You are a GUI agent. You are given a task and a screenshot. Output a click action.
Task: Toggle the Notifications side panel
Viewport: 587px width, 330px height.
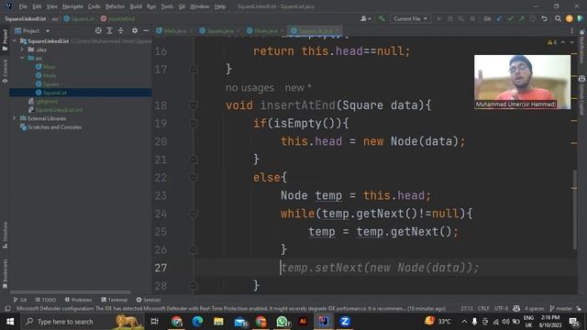tap(581, 47)
